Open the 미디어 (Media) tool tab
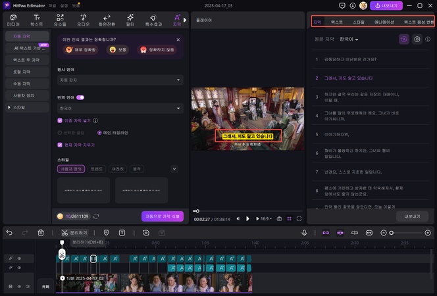The image size is (437, 296). click(13, 19)
